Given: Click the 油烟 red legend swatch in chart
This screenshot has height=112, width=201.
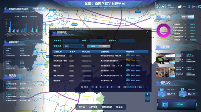Looking at the screenshot, I should point(15,17).
